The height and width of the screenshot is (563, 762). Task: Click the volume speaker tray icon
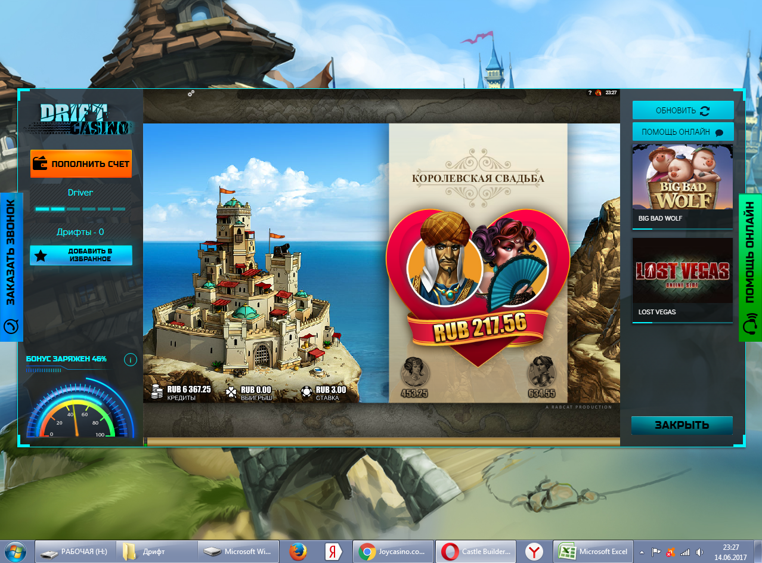coord(699,552)
